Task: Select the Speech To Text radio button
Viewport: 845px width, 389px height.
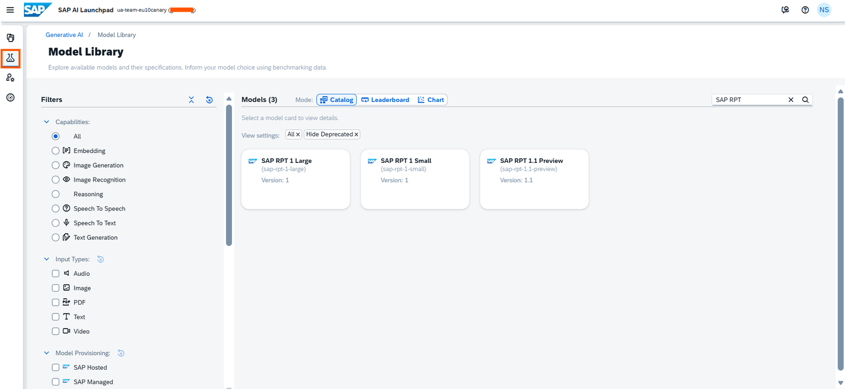Action: 56,223
